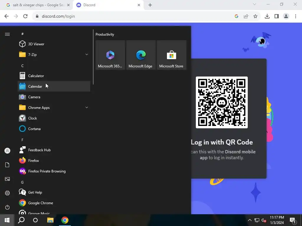
Task: Switch to the salt & vinegar chips tab
Action: (36, 5)
